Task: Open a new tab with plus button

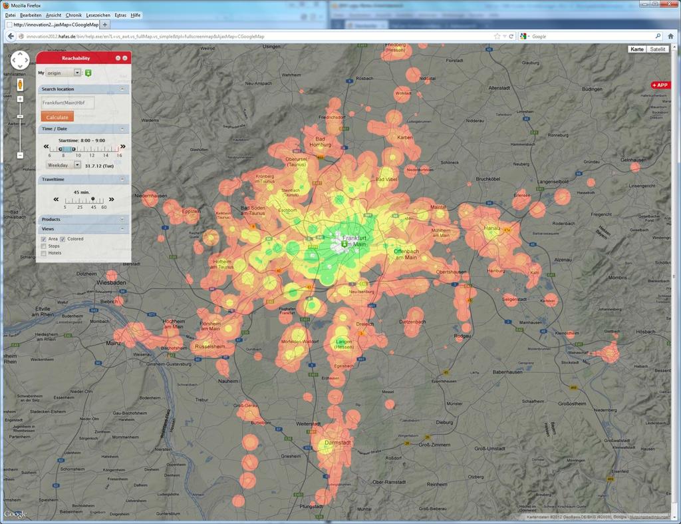Action: tap(104, 25)
